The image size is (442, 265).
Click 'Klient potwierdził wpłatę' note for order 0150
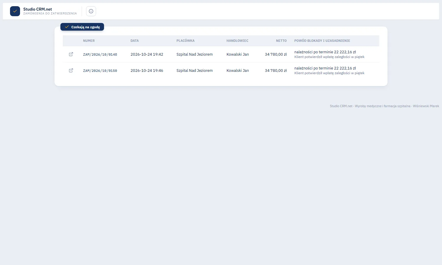tap(329, 73)
